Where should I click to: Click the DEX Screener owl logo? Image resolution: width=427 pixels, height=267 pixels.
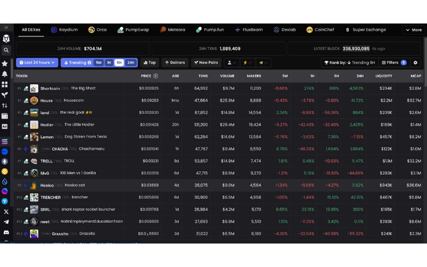point(6,38)
